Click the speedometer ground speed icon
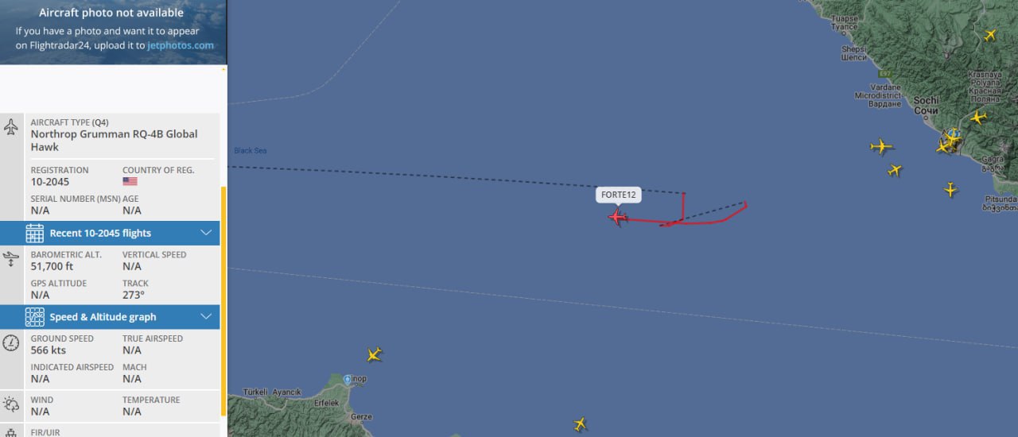The image size is (1018, 437). coord(11,343)
